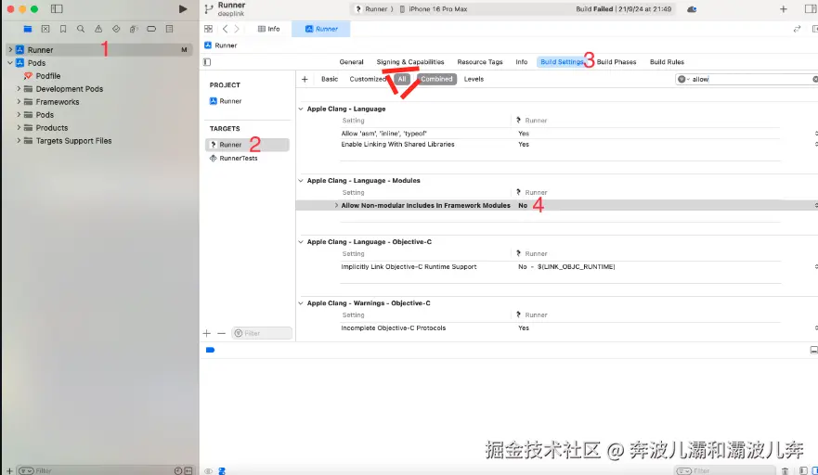Open the Issue navigator warning icon
This screenshot has height=475, width=818.
(x=98, y=29)
